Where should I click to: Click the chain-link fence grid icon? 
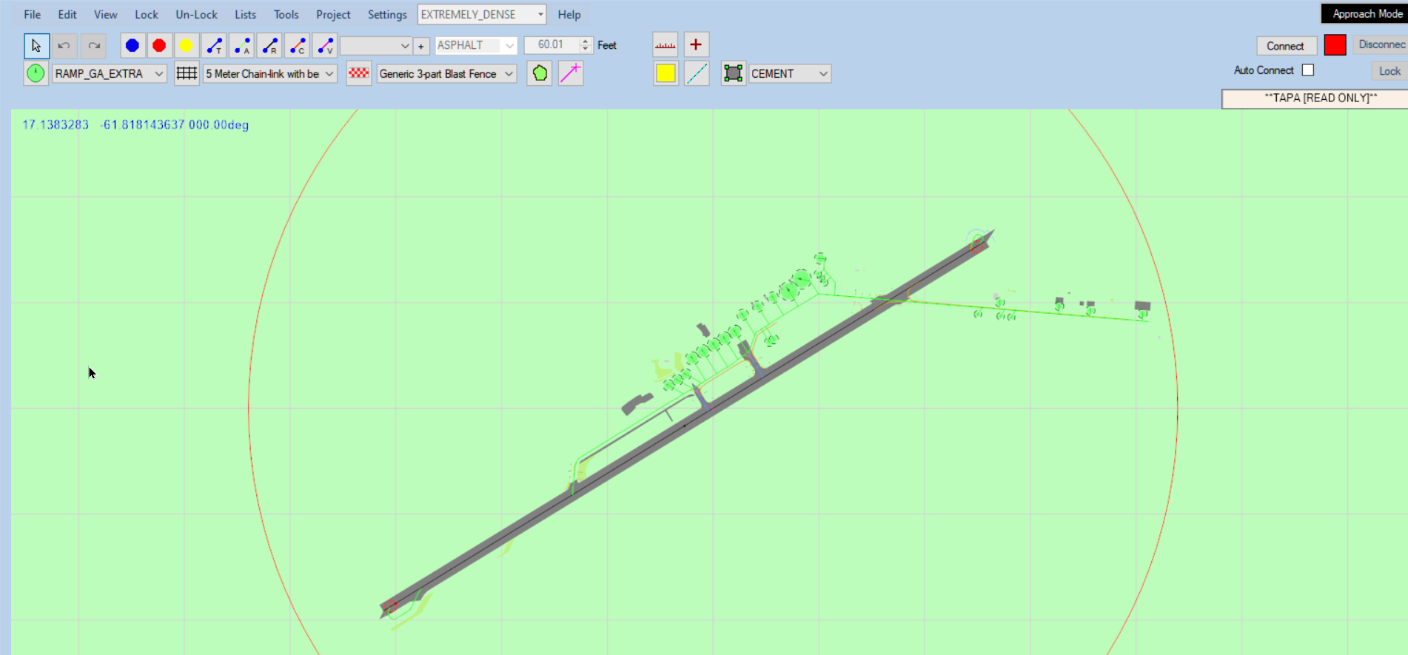tap(187, 74)
